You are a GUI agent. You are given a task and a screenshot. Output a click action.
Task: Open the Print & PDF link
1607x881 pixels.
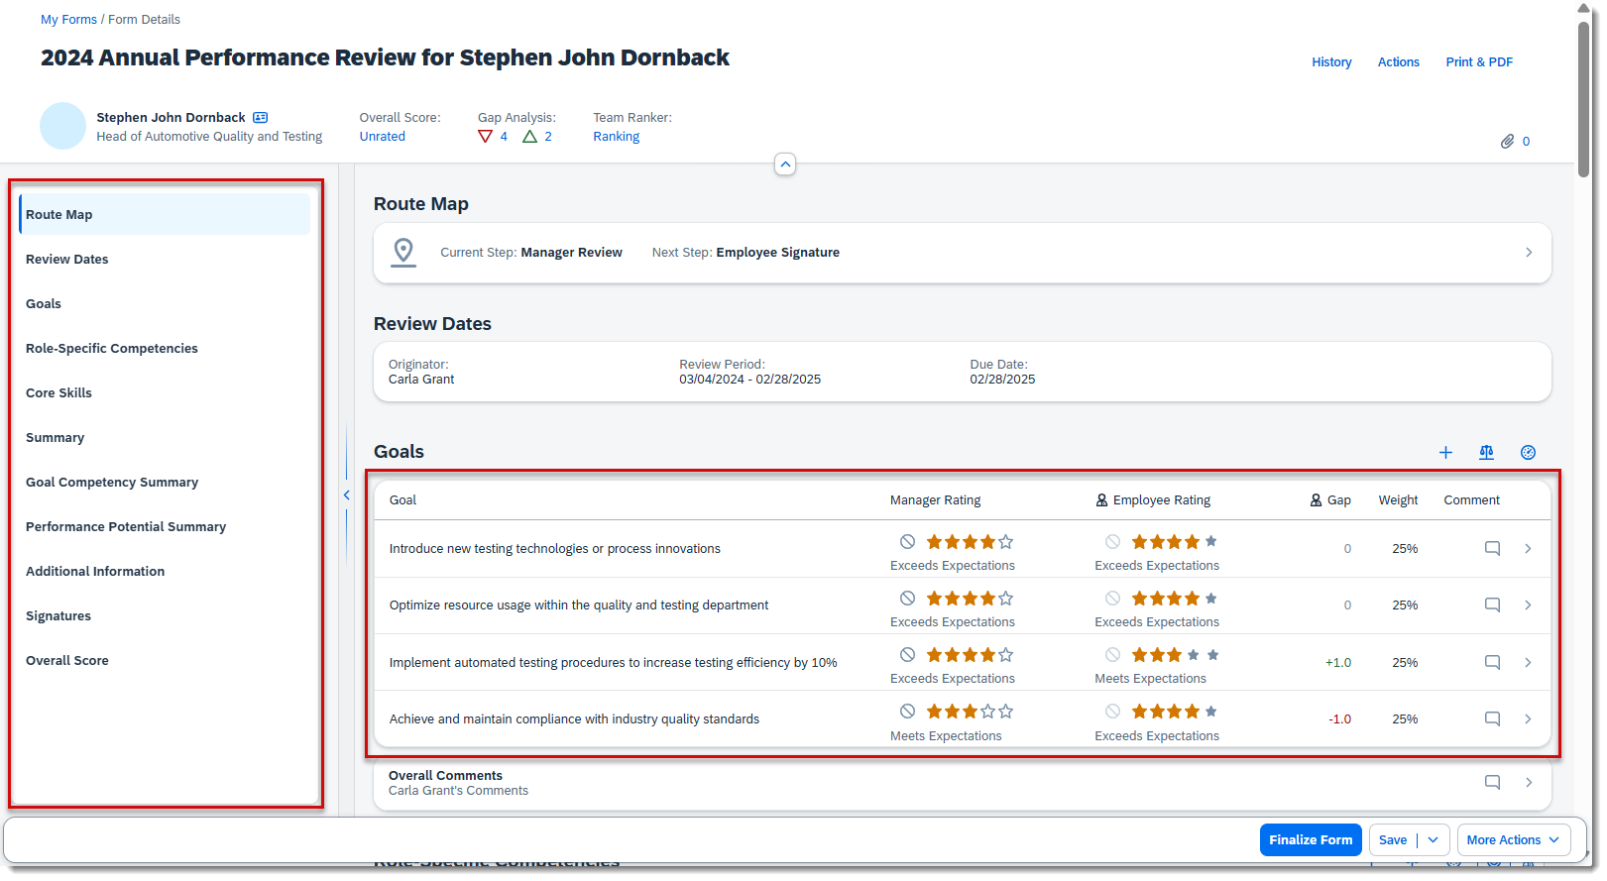[1478, 62]
